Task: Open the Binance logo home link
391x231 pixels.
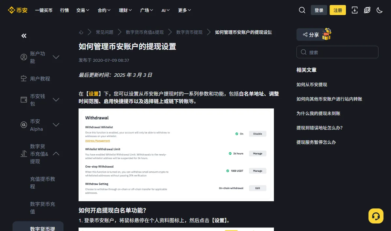Action: pos(18,10)
